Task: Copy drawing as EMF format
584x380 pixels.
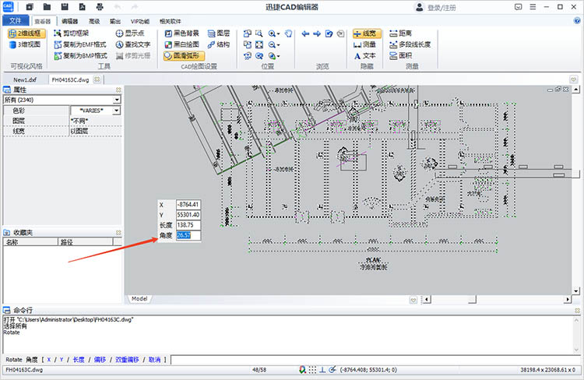Action: point(80,44)
